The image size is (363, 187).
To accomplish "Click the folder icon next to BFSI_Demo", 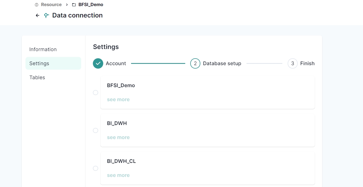I will 74,5.
